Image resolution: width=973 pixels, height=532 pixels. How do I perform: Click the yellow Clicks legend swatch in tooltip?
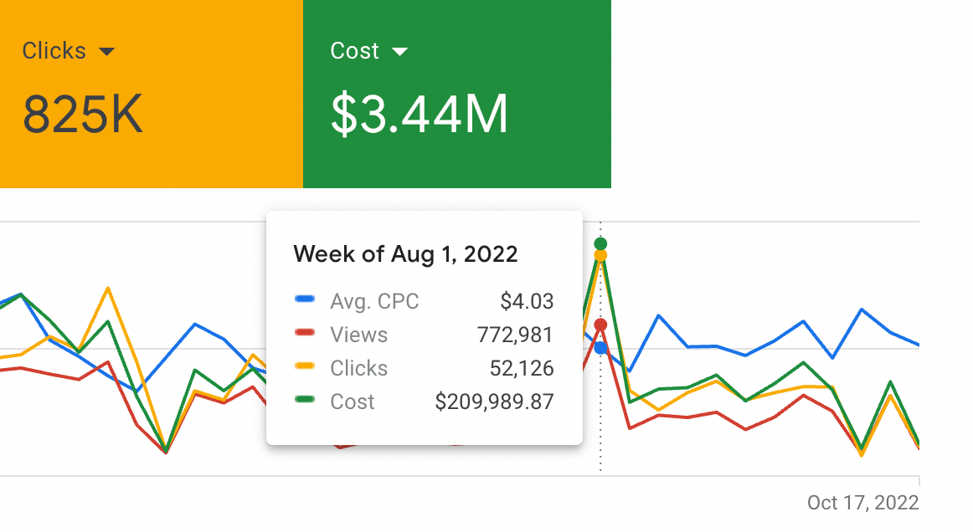[x=306, y=366]
